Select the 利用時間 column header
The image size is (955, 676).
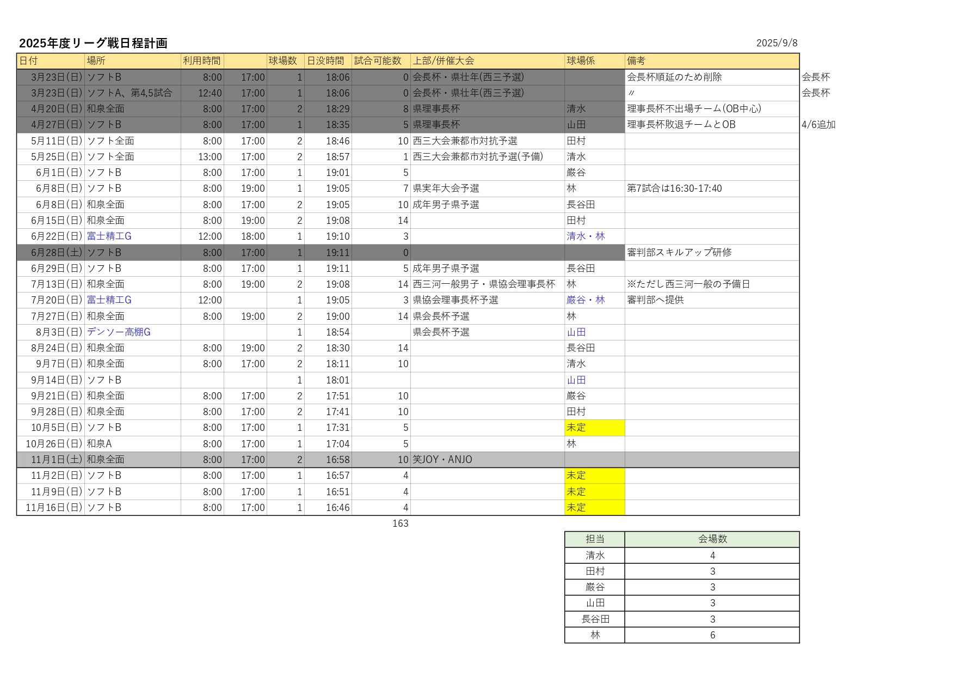tap(202, 61)
